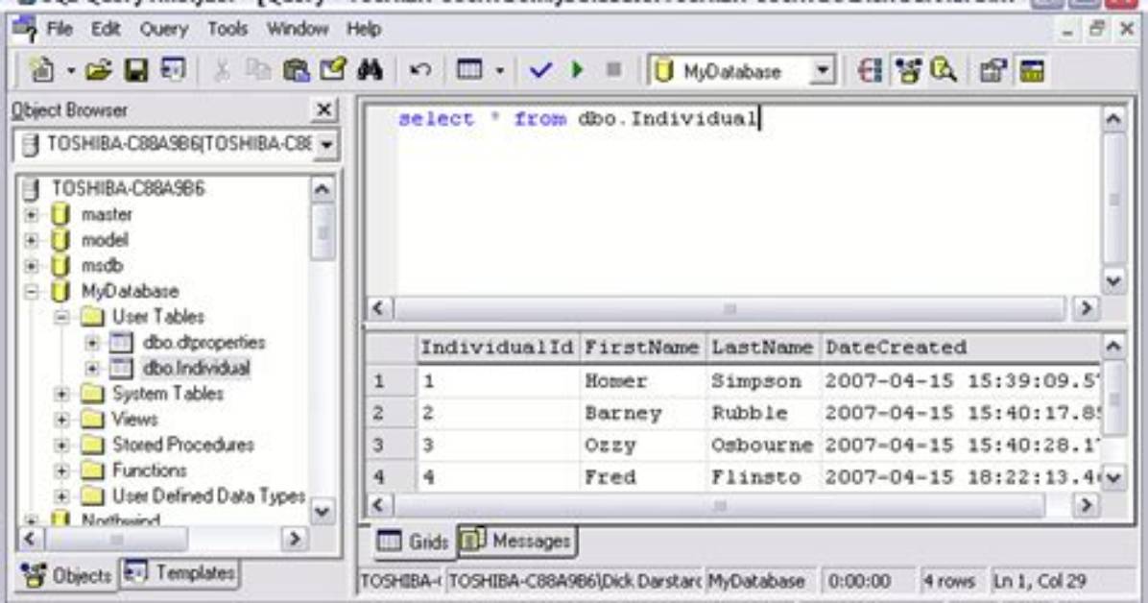The width and height of the screenshot is (1148, 603).
Task: Click the Display Estimated Execution Plan icon
Action: point(870,71)
